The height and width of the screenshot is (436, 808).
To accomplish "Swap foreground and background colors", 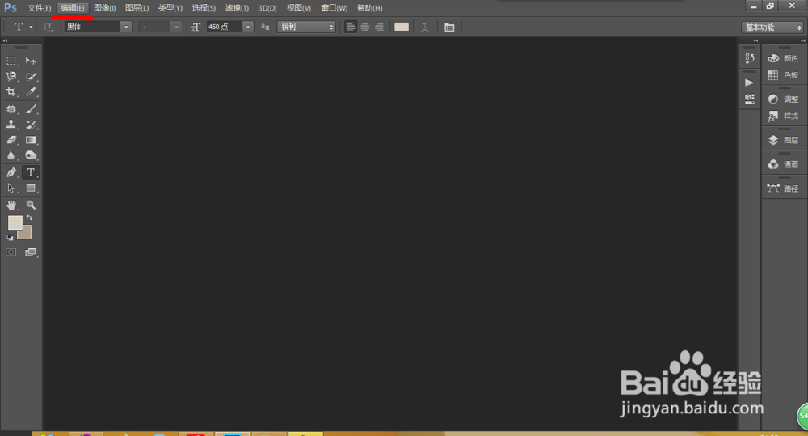I will [29, 218].
